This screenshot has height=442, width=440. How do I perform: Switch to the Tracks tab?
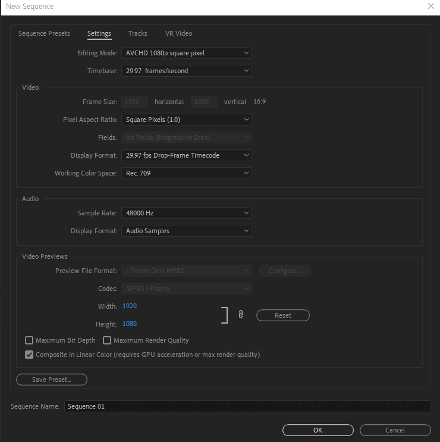(138, 33)
